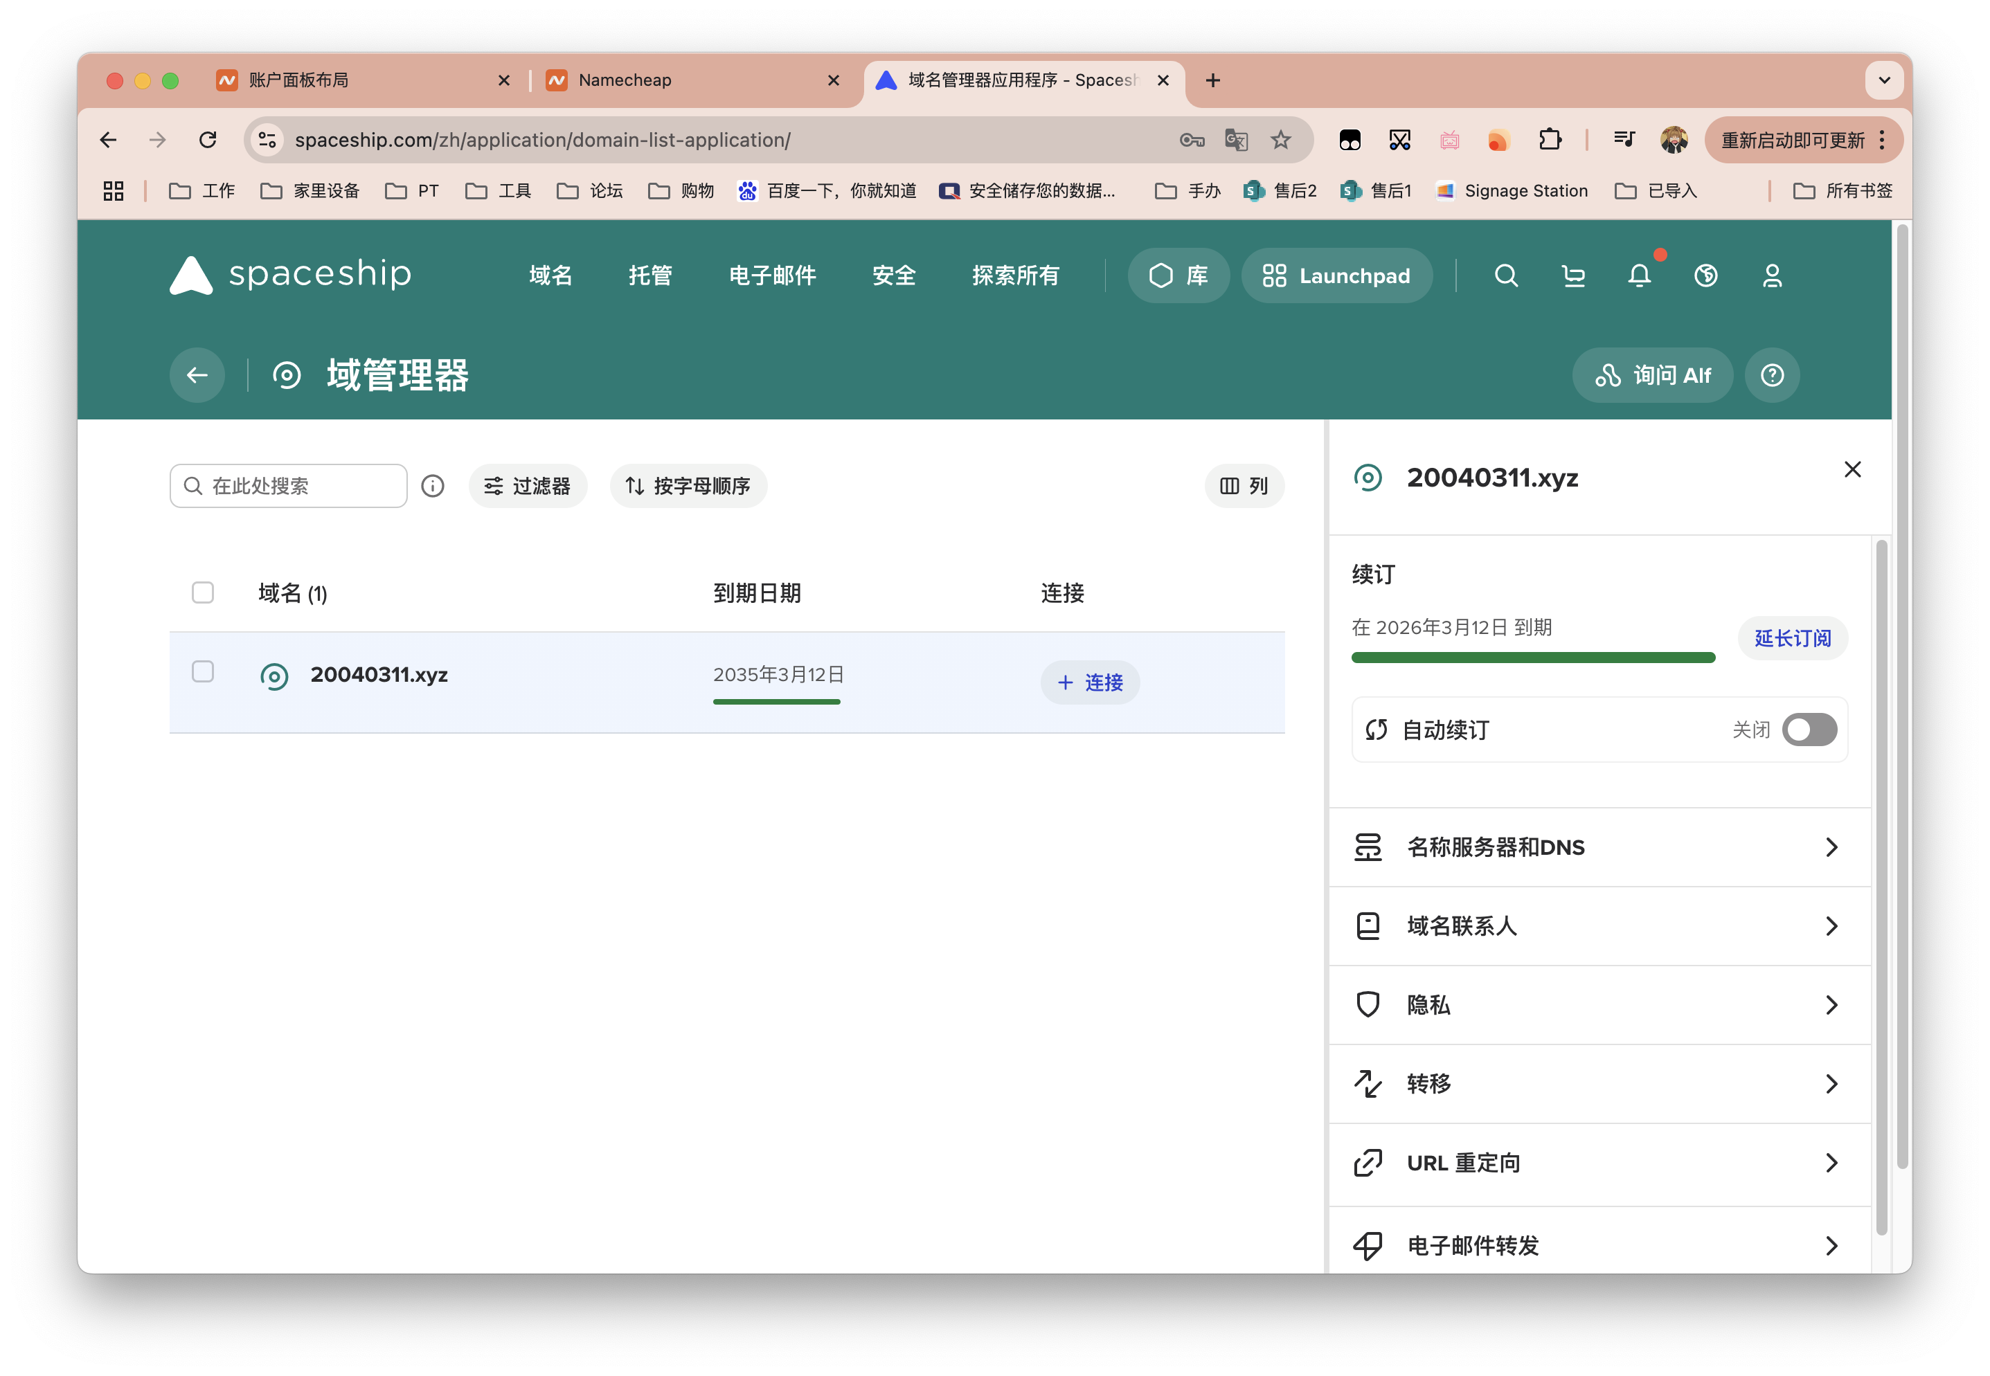Click the expiry progress bar under 2035年3月12日
This screenshot has height=1376, width=1990.
coord(776,703)
